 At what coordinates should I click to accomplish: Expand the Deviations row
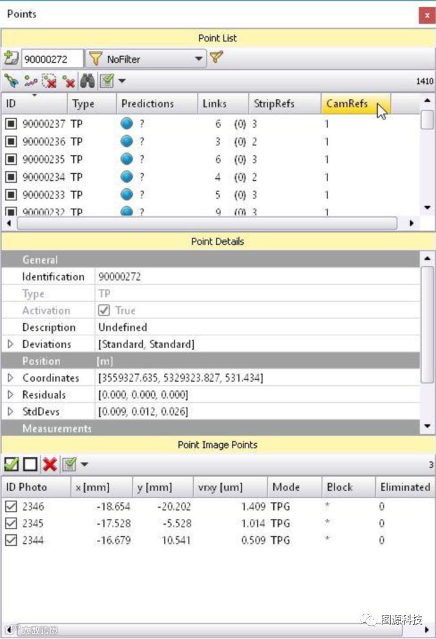pyautogui.click(x=10, y=344)
